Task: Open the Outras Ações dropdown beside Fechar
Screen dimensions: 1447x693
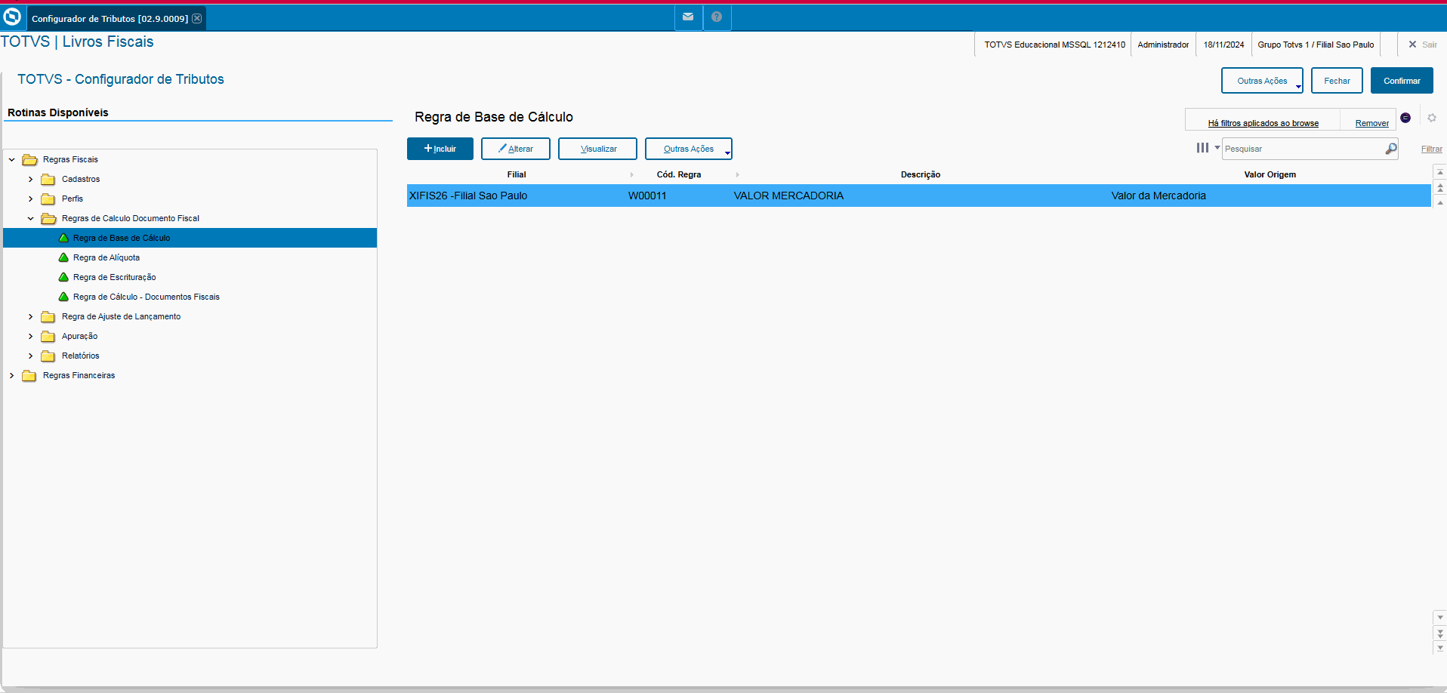Action: (1262, 81)
